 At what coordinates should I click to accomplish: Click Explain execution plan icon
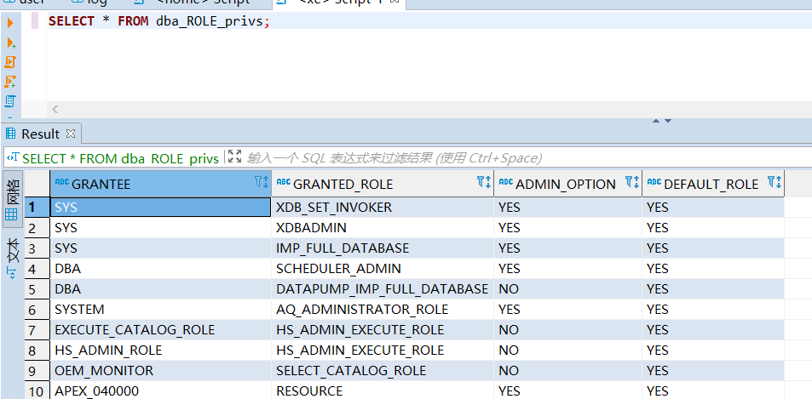10,101
